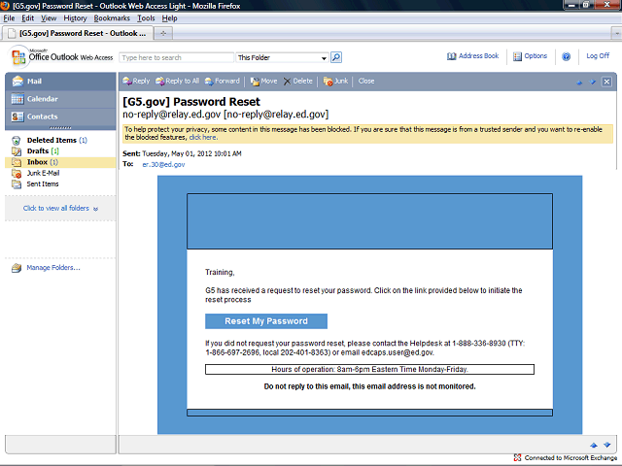This screenshot has height=466, width=622.
Task: Click the Reply toolbar button
Action: (x=136, y=82)
